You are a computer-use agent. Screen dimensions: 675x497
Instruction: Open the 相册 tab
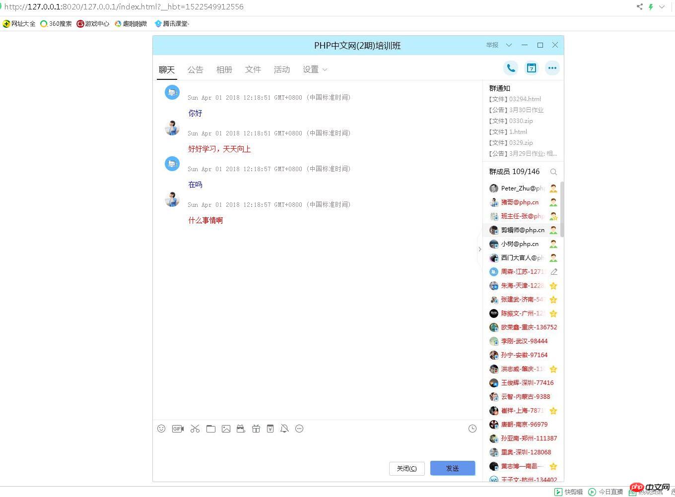[x=224, y=70]
